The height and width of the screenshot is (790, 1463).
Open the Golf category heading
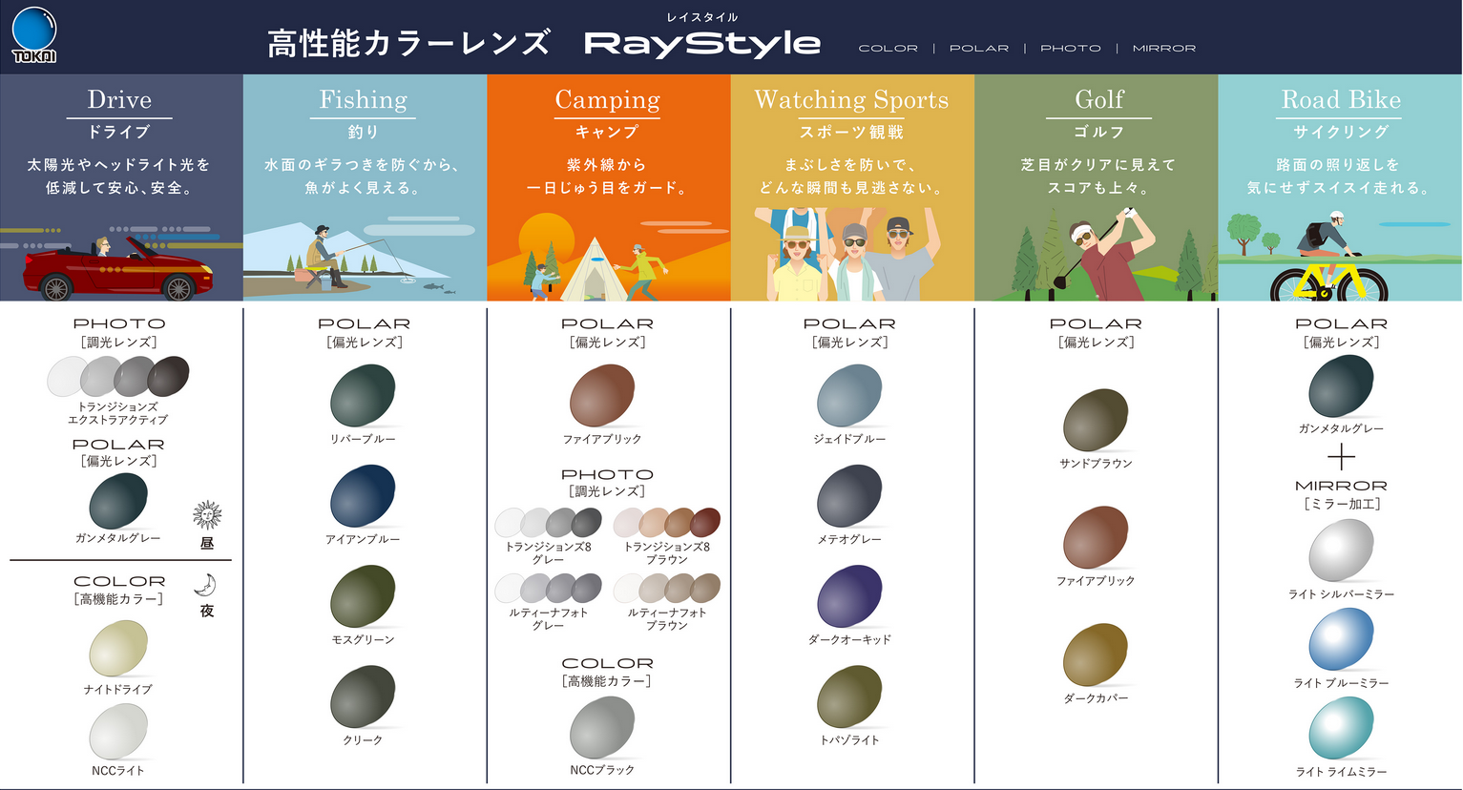tap(1098, 99)
